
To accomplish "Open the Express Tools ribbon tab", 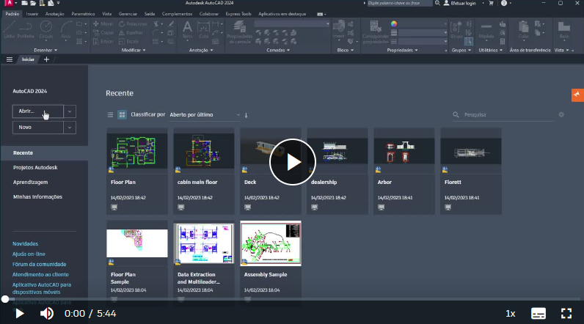I will coord(238,14).
